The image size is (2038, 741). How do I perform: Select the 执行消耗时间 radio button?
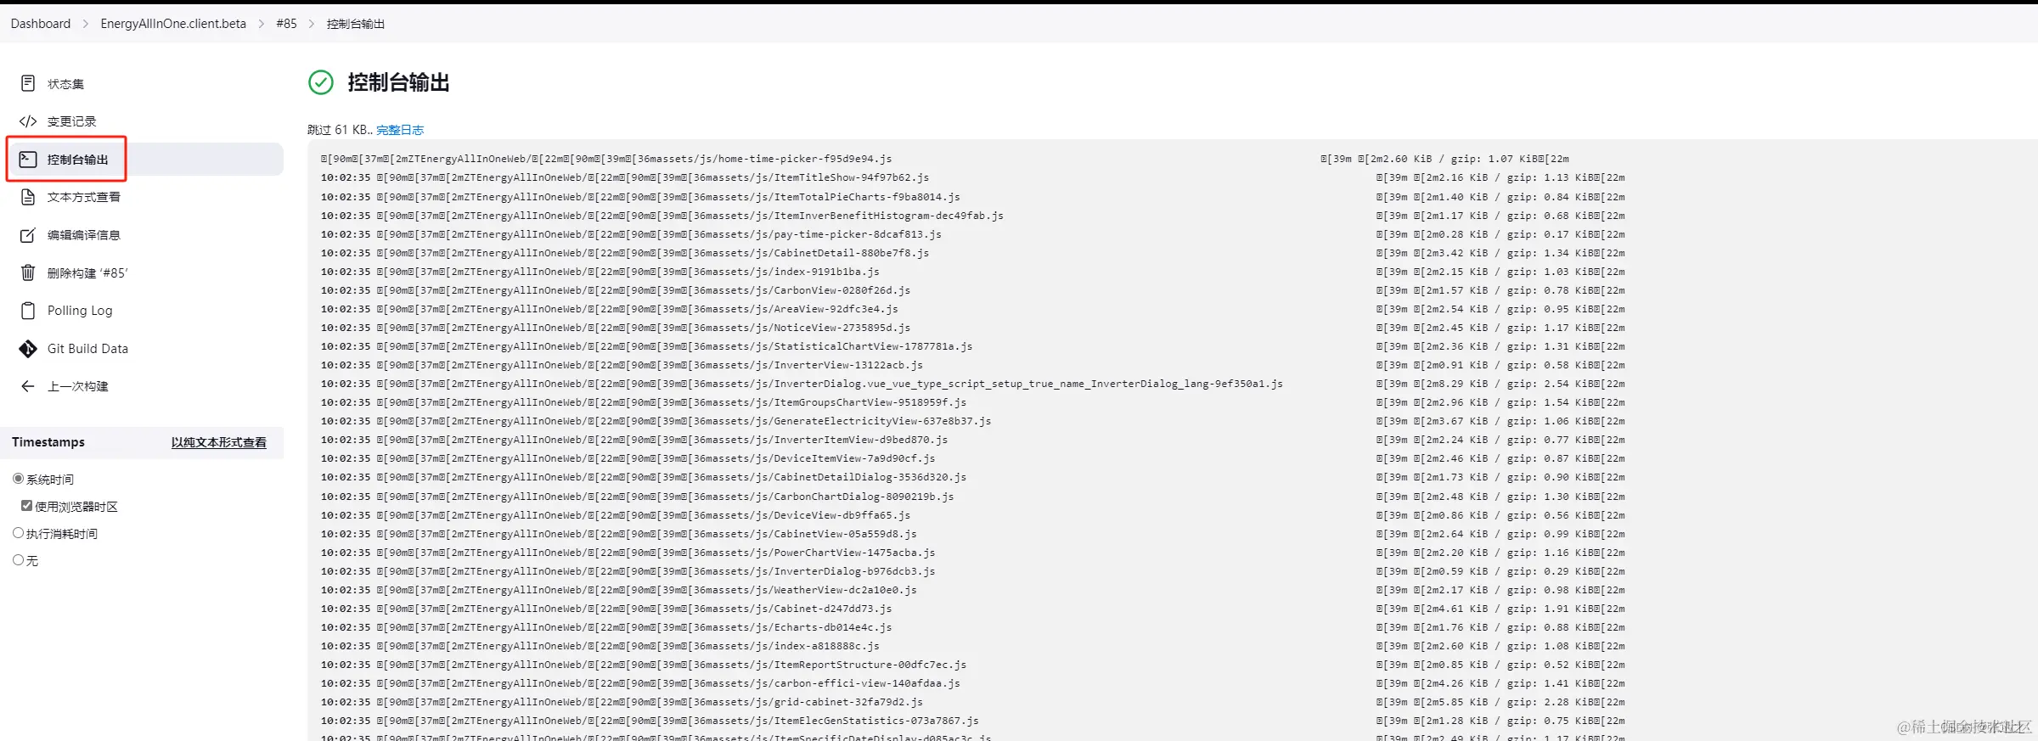coord(18,533)
